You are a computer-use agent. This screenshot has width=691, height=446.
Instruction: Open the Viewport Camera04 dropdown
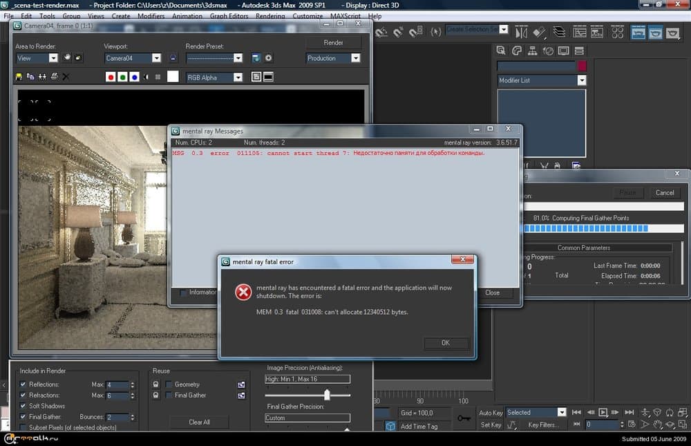[156, 59]
